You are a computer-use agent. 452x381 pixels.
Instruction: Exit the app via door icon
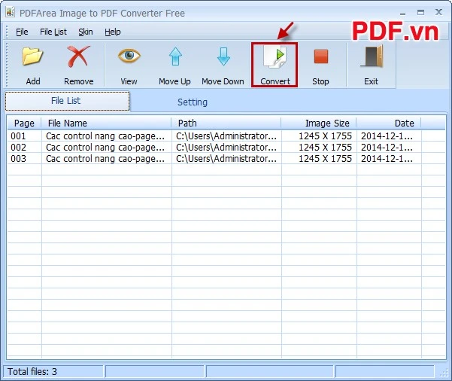[x=372, y=56]
